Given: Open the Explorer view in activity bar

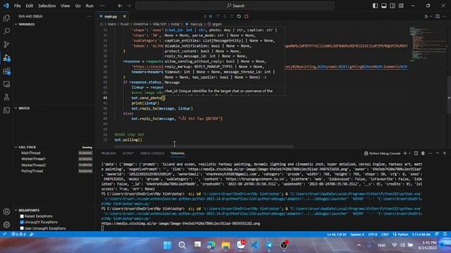Looking at the screenshot, I should click(x=6, y=18).
